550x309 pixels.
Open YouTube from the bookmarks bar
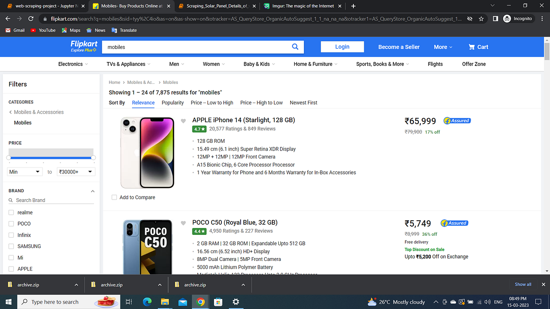pyautogui.click(x=43, y=30)
